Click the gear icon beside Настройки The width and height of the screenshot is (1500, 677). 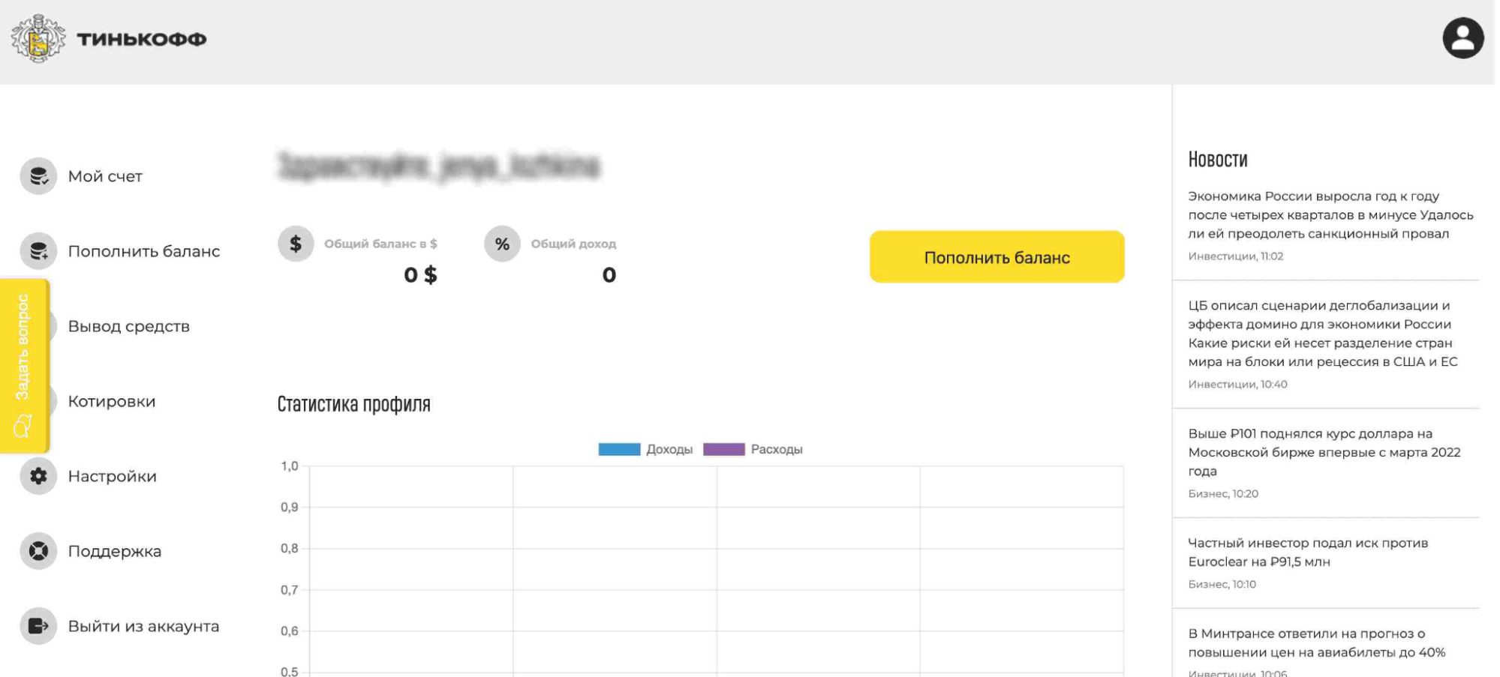click(x=38, y=476)
